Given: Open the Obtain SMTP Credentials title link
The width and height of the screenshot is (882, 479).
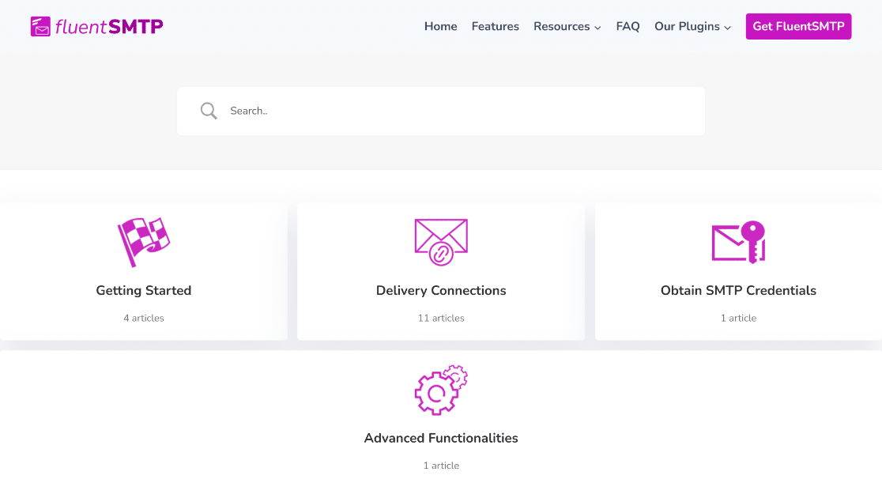Looking at the screenshot, I should click(x=739, y=290).
